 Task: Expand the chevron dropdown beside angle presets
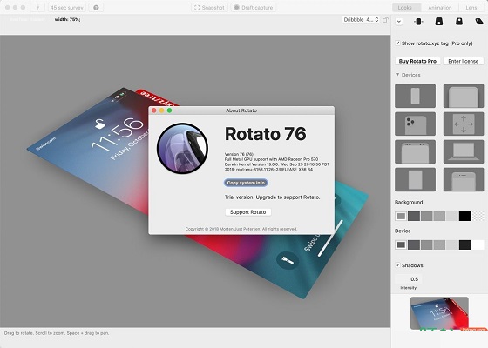399,22
